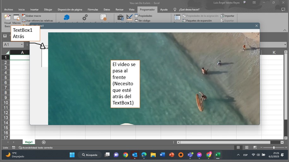
Task: Switch to the Revisar tab
Action: [x=119, y=9]
